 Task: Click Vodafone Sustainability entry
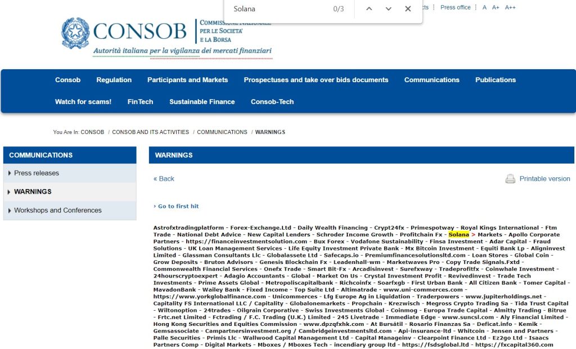click(x=387, y=241)
